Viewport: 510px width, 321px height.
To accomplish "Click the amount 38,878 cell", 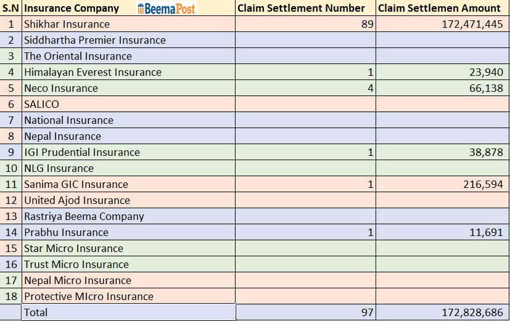I will coord(485,152).
